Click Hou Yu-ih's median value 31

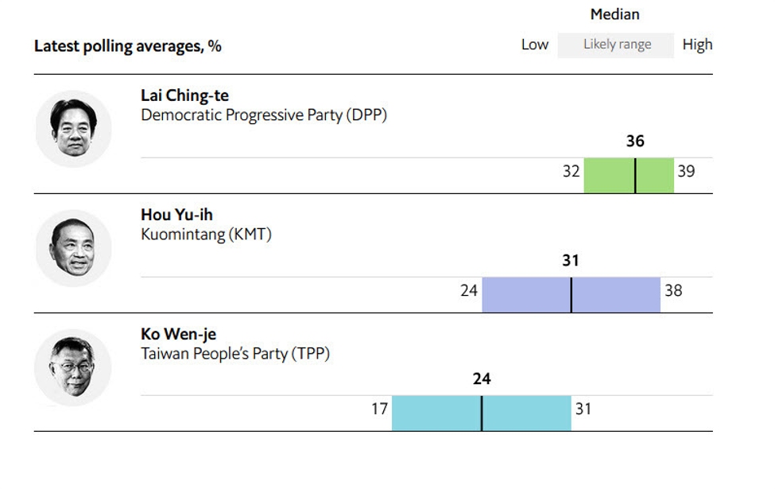(571, 260)
